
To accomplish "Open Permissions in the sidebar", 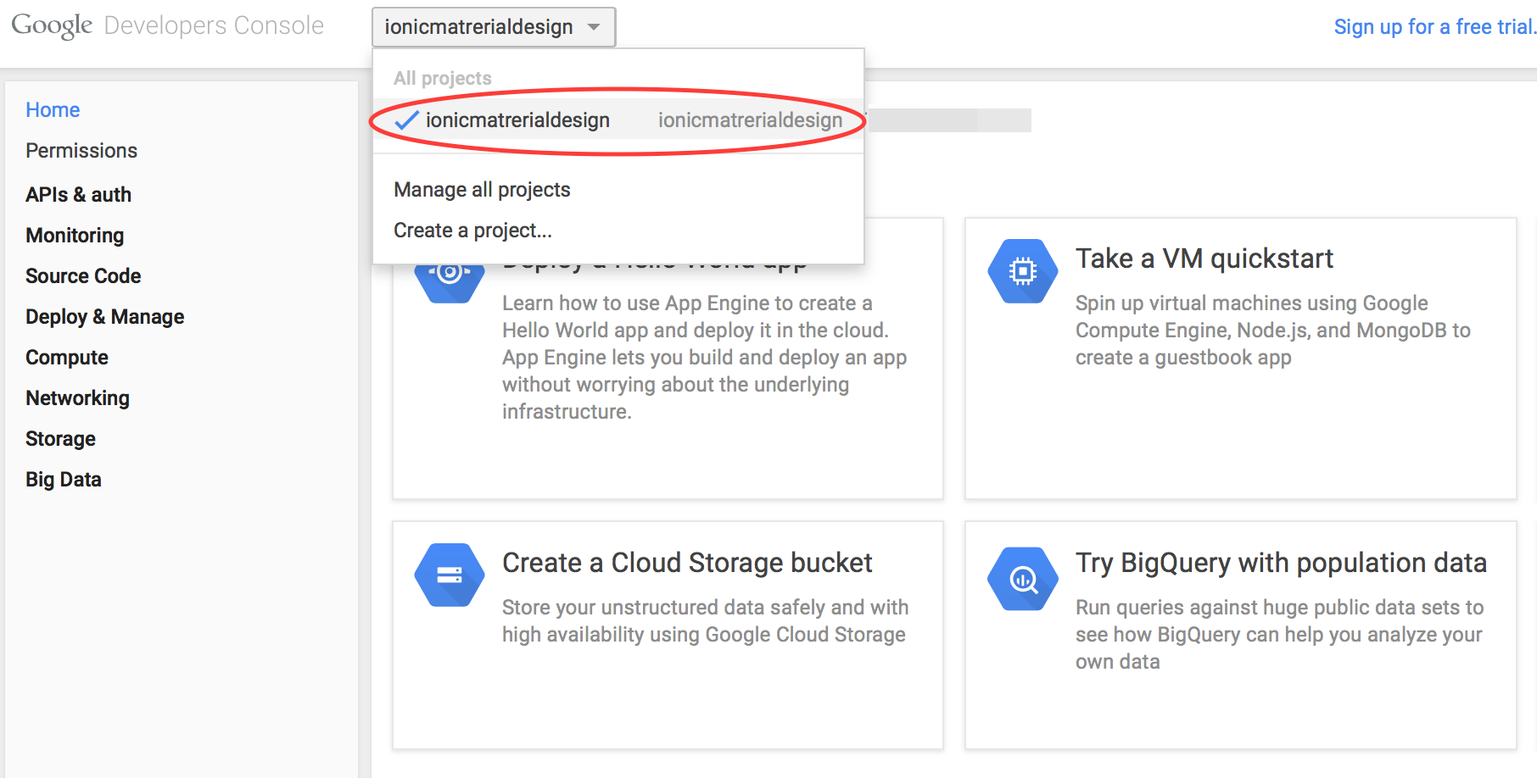I will [81, 151].
